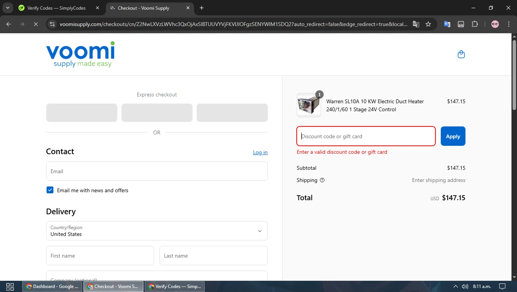Click the last express checkout placeholder button

pos(232,113)
